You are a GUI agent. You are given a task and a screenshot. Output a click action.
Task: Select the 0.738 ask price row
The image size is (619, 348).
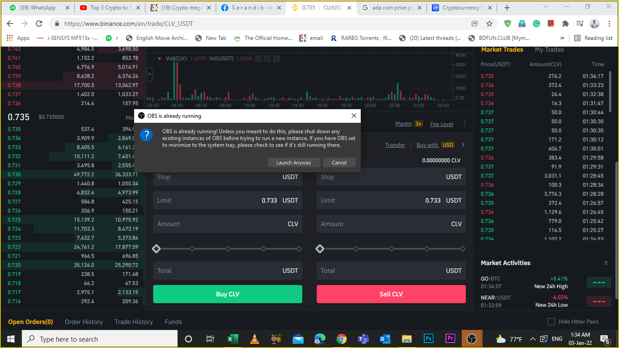73,85
